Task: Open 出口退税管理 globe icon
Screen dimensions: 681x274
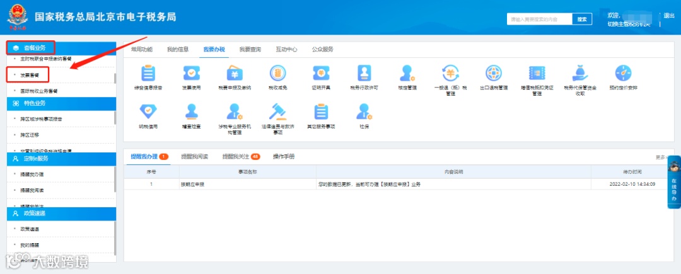Action: pos(494,73)
